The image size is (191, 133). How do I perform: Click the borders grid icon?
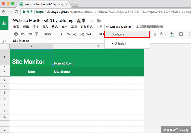coord(181,34)
